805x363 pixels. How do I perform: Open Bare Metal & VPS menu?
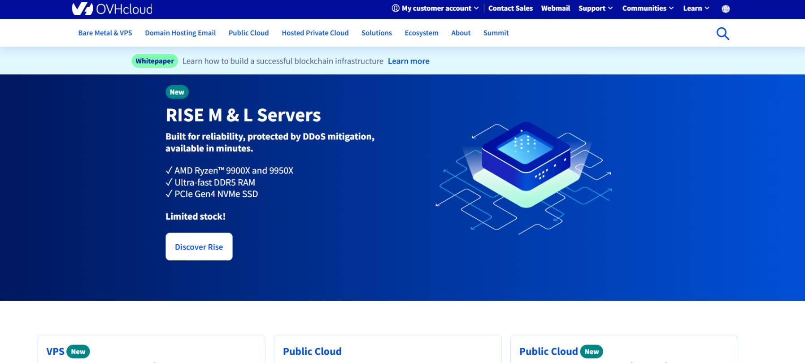coord(105,33)
